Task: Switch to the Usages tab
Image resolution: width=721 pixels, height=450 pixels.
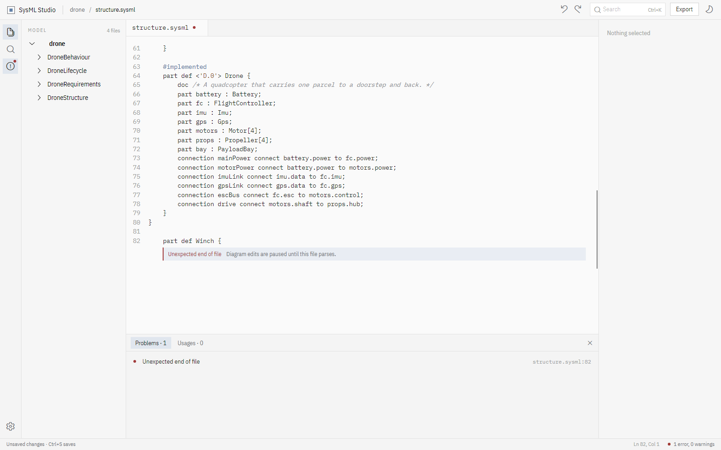Action: click(x=190, y=343)
